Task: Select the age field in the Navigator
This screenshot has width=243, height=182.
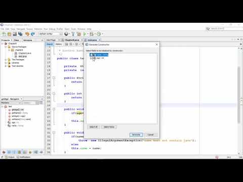Action: (x=15, y=122)
